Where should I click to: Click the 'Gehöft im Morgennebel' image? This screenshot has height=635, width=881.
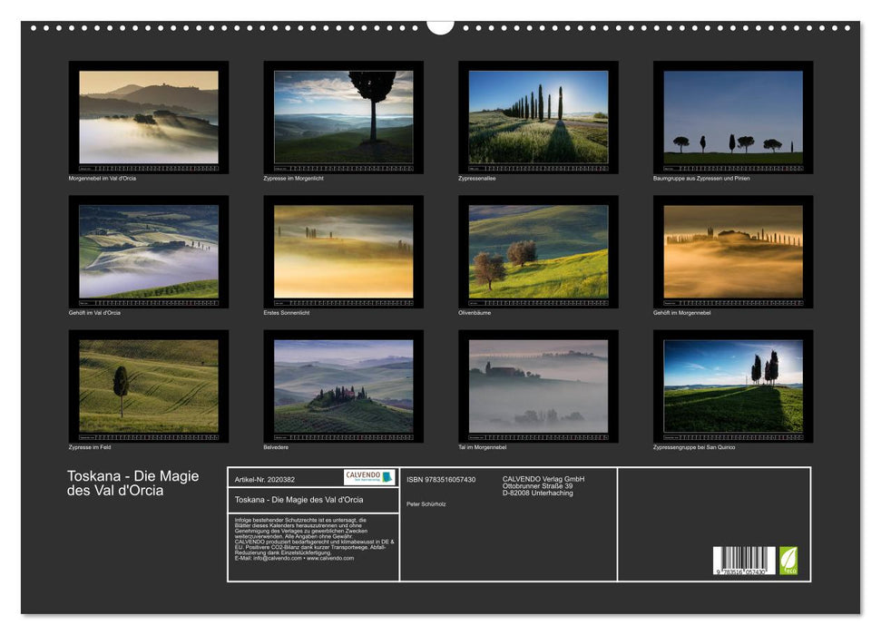pyautogui.click(x=731, y=251)
